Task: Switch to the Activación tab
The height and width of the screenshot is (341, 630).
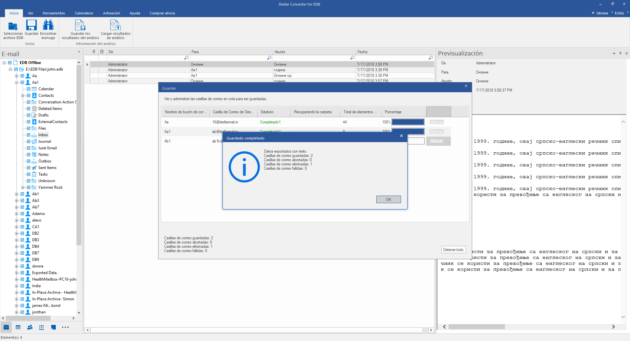Action: click(x=112, y=13)
